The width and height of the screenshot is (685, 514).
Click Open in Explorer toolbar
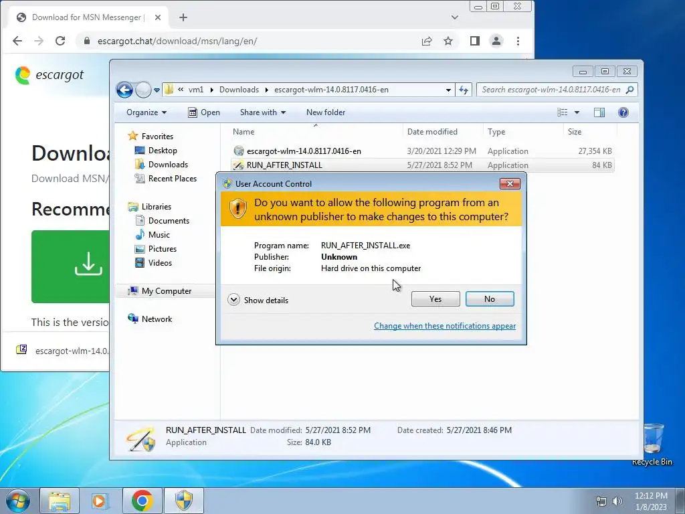tap(204, 112)
